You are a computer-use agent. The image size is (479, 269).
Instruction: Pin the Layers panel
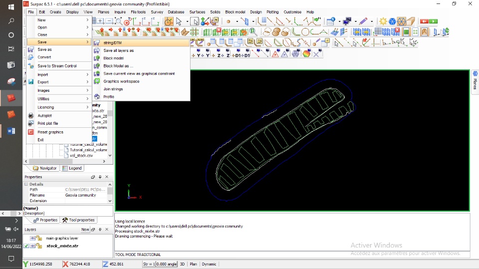[100, 230]
